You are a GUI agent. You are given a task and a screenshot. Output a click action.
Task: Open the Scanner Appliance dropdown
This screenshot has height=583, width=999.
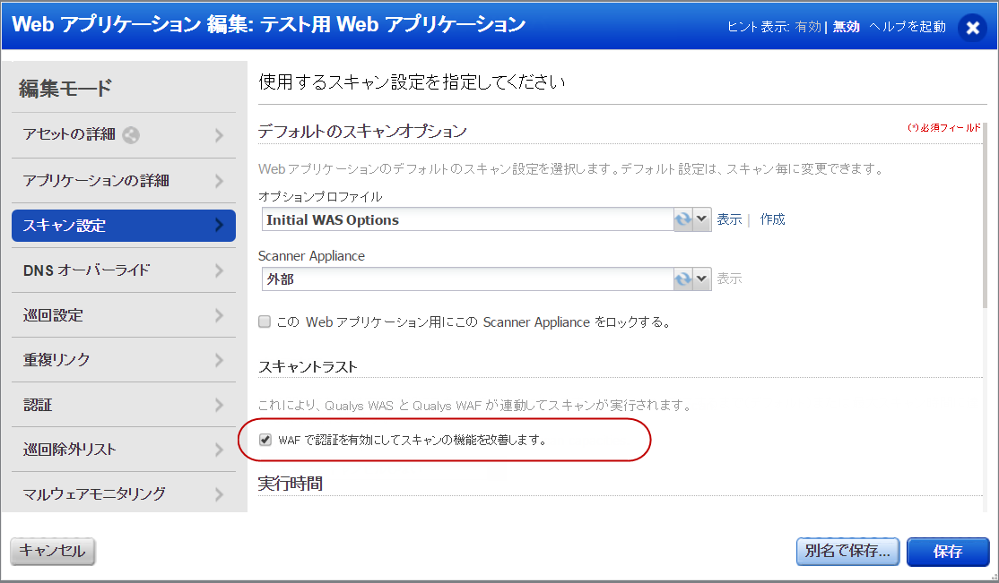coord(700,279)
